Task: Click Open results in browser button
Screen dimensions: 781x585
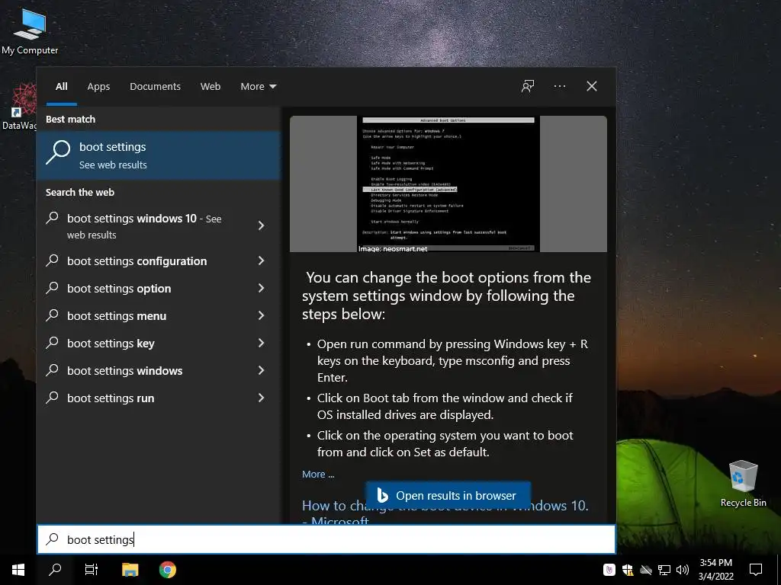Action: coord(448,495)
